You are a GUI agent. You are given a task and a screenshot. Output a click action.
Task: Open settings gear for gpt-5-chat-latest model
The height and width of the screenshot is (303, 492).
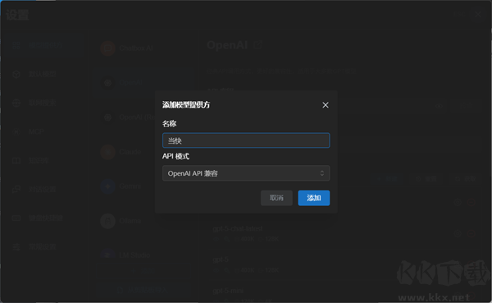[458, 233]
